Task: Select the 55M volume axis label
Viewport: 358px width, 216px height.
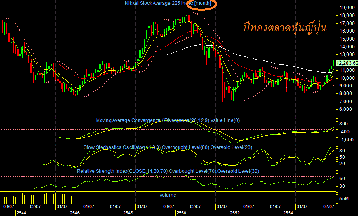Action: click(344, 199)
